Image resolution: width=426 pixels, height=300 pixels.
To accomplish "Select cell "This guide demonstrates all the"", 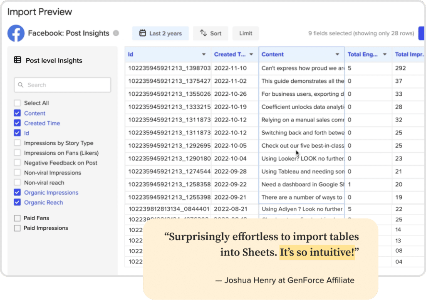I will tap(302, 81).
